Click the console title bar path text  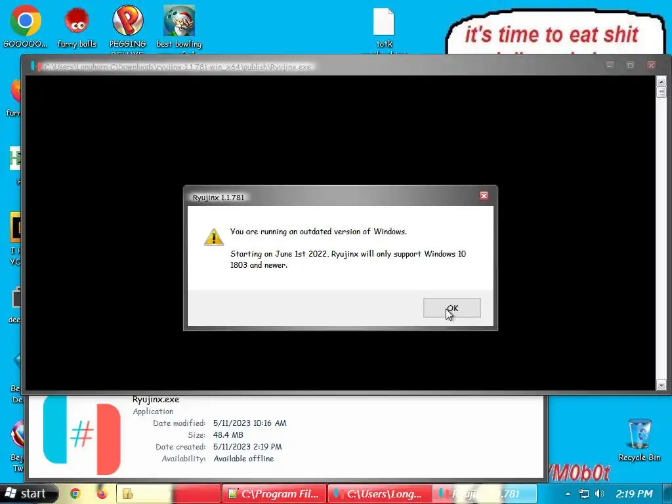(x=178, y=67)
